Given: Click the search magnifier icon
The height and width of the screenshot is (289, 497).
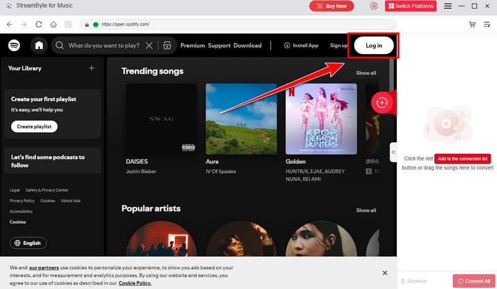Looking at the screenshot, I should coord(59,45).
